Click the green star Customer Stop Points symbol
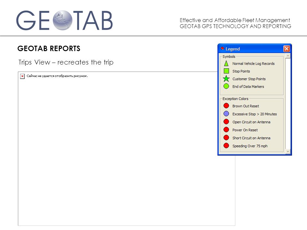The height and width of the screenshot is (230, 307). point(226,79)
